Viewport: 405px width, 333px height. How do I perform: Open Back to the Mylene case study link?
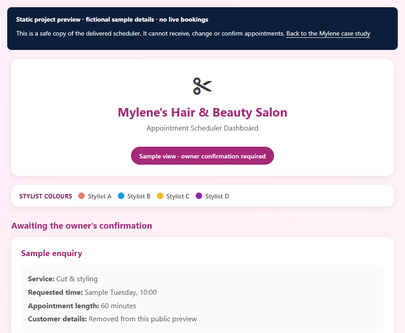tap(328, 34)
